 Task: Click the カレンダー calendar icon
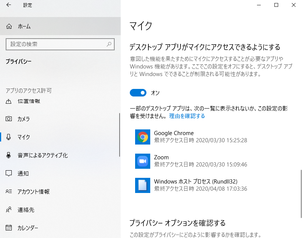click(x=9, y=228)
